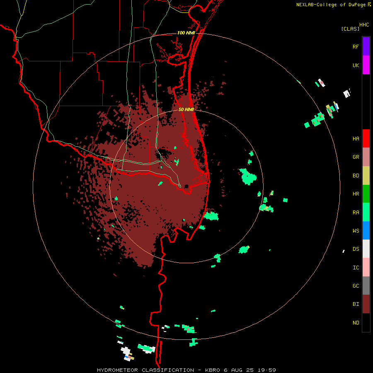Click the DS legend label
Viewport: 373px width, 373px height.
(x=356, y=249)
